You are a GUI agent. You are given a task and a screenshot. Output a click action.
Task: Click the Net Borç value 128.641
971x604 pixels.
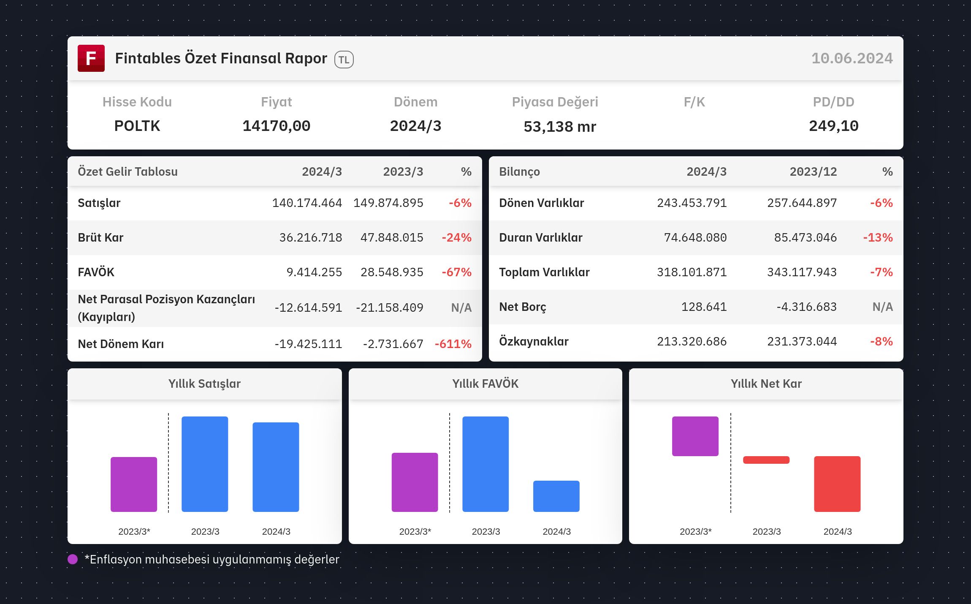(x=704, y=307)
